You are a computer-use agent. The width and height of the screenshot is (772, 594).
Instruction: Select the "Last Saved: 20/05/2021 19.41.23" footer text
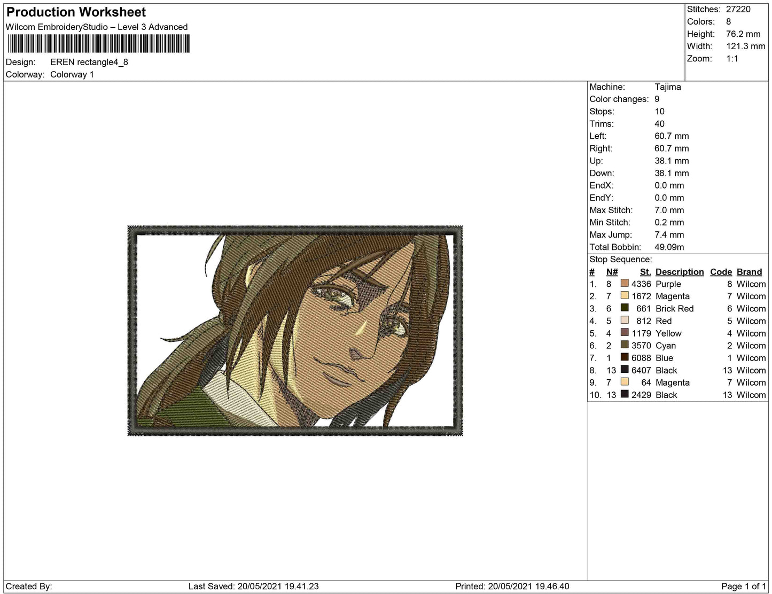coord(254,586)
